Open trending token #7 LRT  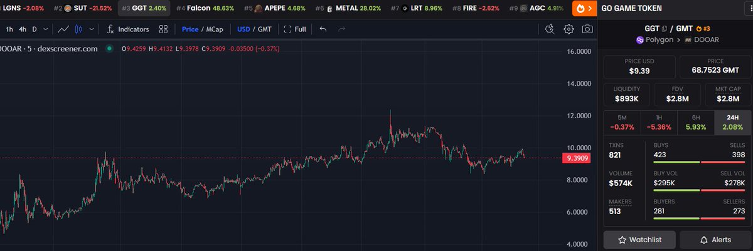(x=417, y=9)
